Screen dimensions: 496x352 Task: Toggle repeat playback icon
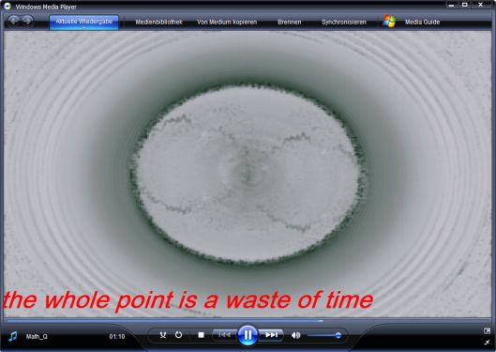(178, 335)
